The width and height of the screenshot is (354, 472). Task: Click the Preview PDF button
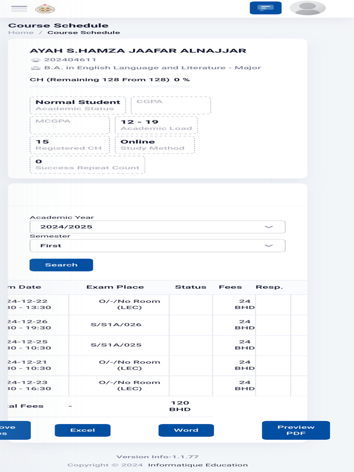[296, 430]
